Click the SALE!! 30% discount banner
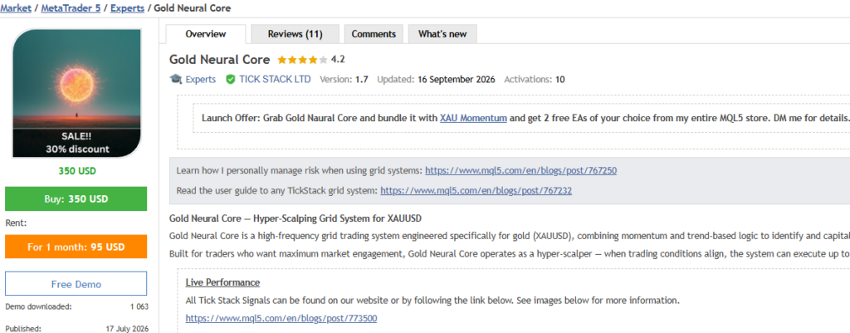 [76, 143]
